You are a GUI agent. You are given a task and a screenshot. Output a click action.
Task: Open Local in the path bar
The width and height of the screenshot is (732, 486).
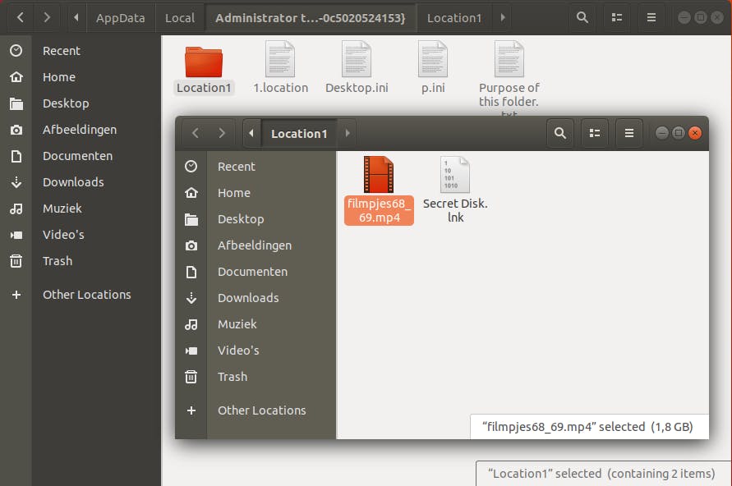180,18
